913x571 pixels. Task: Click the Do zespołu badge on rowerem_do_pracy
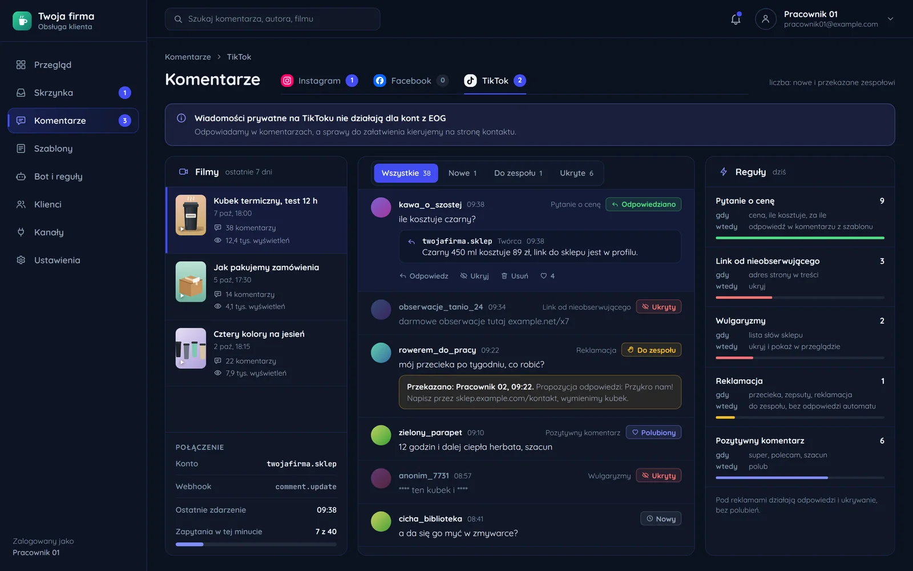point(651,350)
